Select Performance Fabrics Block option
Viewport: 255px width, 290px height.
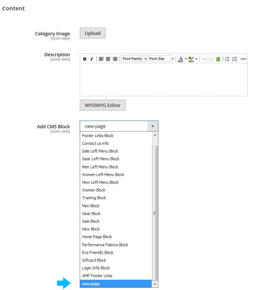[x=116, y=245]
